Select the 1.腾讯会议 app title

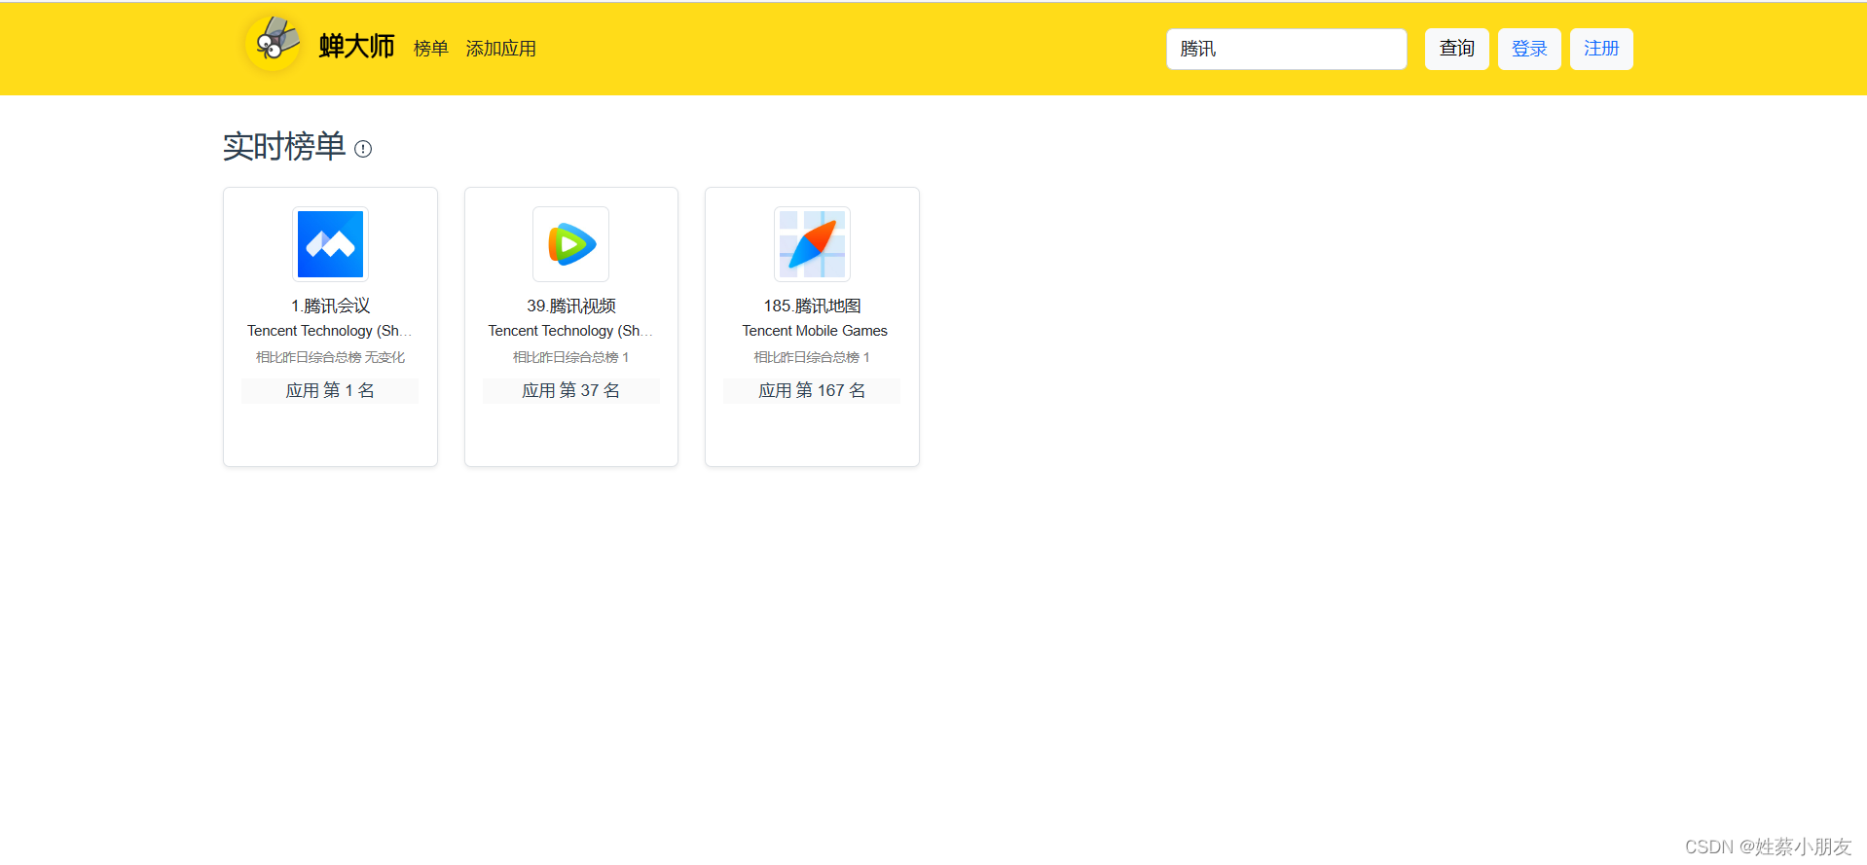[330, 306]
